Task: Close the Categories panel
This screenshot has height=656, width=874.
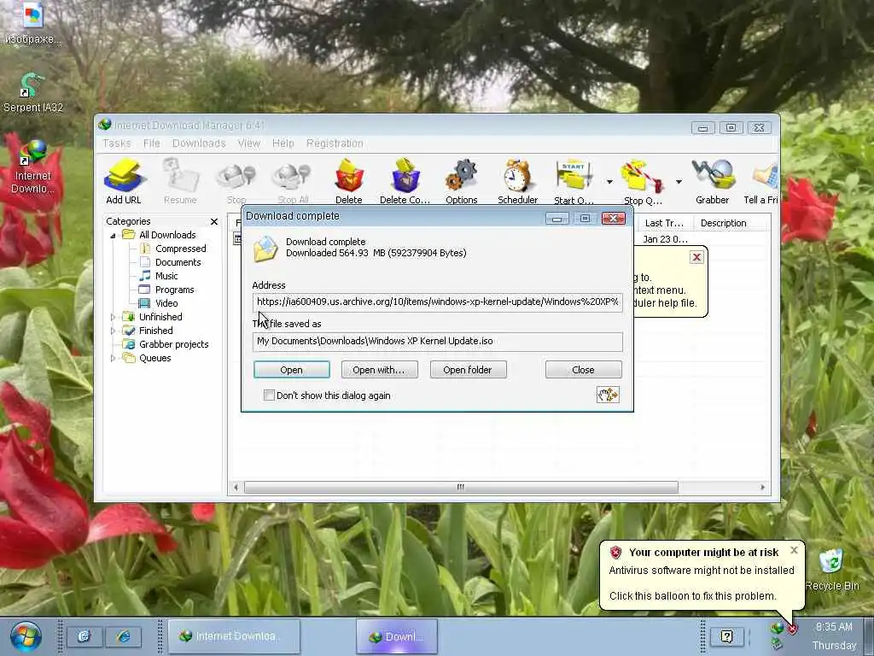Action: (x=214, y=221)
